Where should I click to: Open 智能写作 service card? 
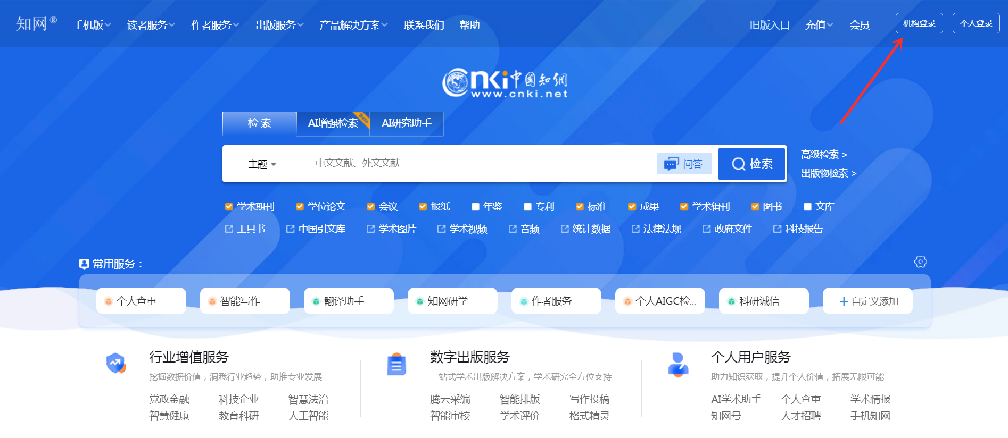[x=245, y=301]
